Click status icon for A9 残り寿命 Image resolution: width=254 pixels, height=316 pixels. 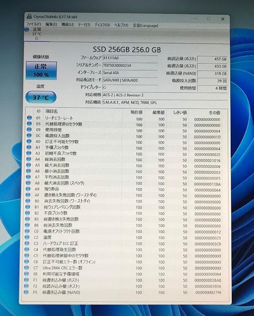[x=28, y=189]
